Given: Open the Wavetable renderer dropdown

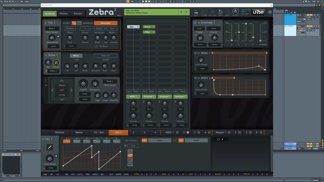Looking at the screenshot, I should tap(106, 23).
